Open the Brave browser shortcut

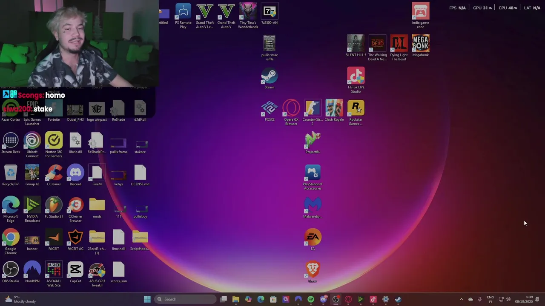(313, 272)
